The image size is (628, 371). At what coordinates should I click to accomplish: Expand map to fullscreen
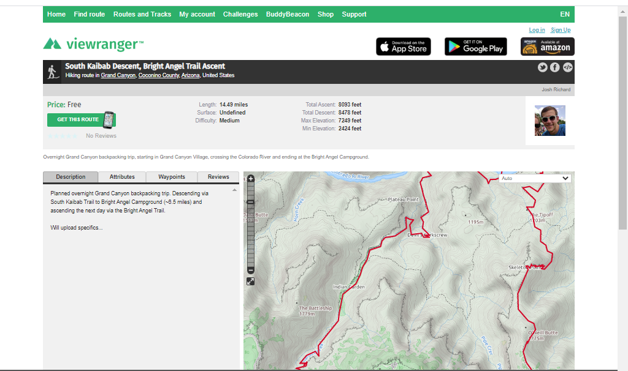pyautogui.click(x=250, y=282)
